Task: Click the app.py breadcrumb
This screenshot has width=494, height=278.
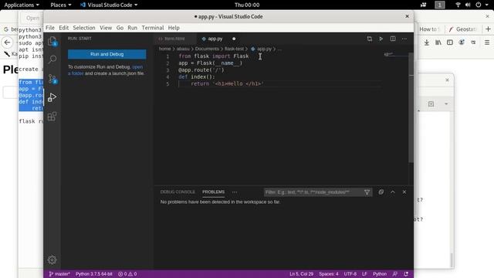Action: [x=264, y=49]
